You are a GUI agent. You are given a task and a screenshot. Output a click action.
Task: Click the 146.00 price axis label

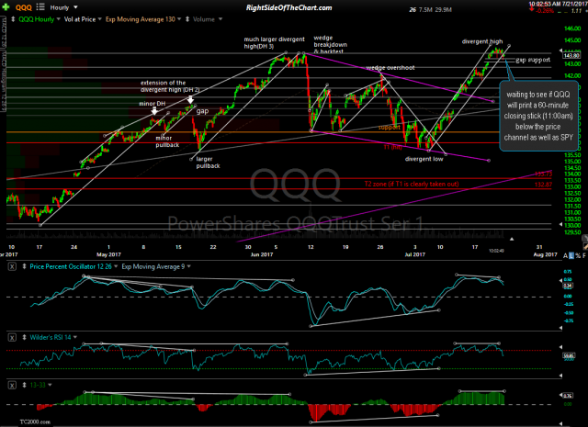pos(572,28)
